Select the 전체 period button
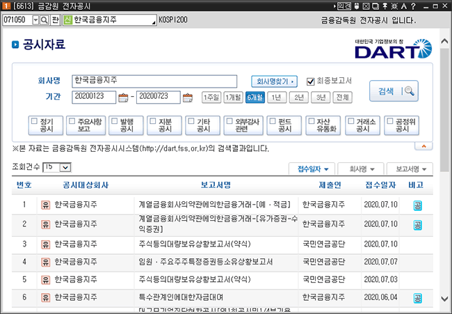 coord(342,97)
